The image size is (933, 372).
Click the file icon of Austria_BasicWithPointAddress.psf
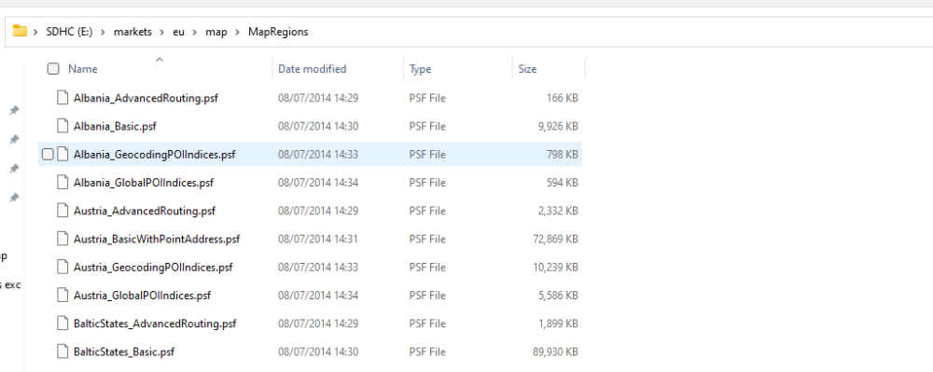tap(63, 239)
